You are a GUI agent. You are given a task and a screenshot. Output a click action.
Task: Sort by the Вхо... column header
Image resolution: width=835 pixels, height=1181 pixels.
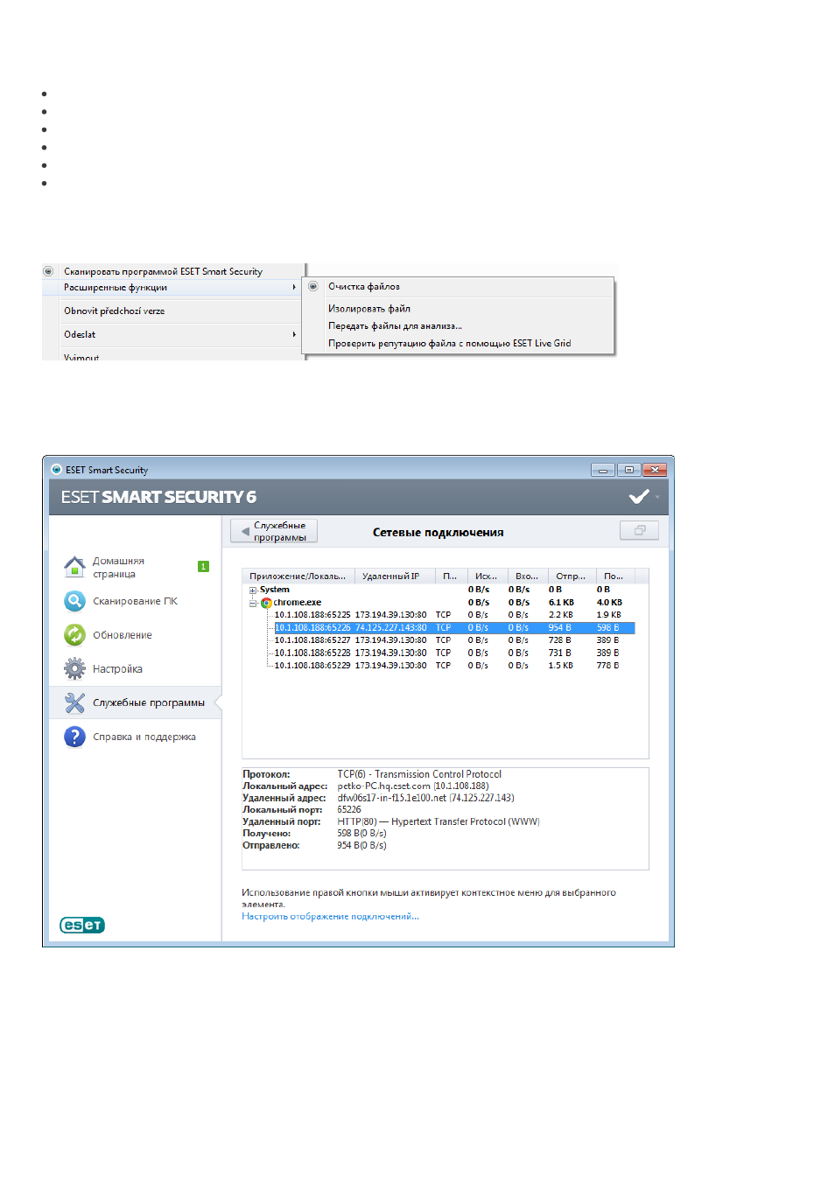[x=528, y=576]
